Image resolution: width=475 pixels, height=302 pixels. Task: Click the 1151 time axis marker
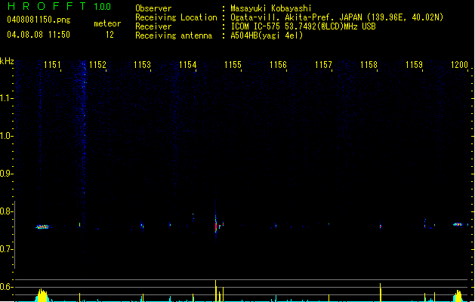pyautogui.click(x=52, y=65)
